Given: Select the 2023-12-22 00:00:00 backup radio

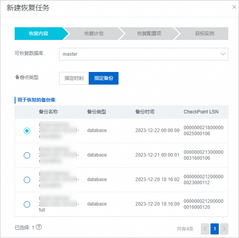Looking at the screenshot, I should 27,130.
